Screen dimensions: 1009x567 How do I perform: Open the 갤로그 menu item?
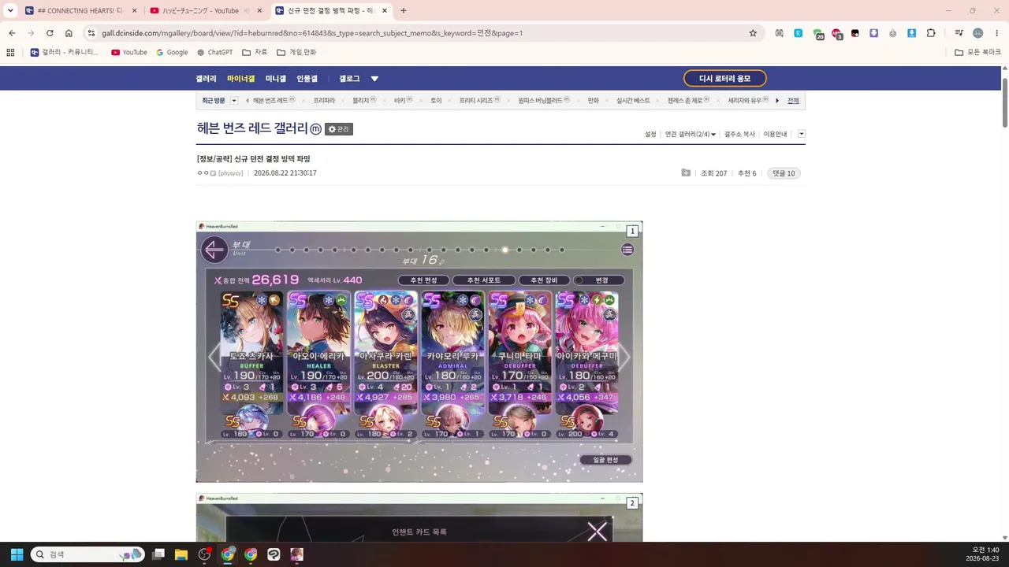(x=349, y=79)
